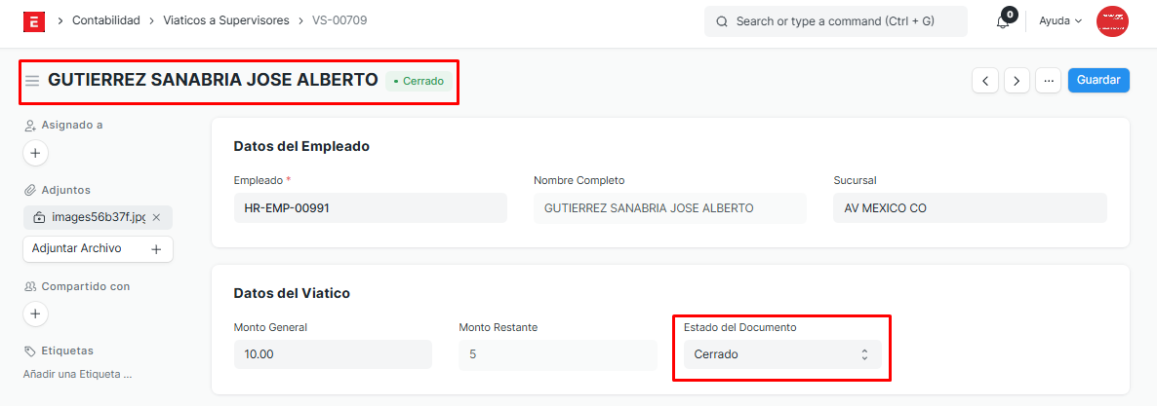This screenshot has height=406, width=1157.
Task: Go to previous document arrow
Action: tap(985, 81)
